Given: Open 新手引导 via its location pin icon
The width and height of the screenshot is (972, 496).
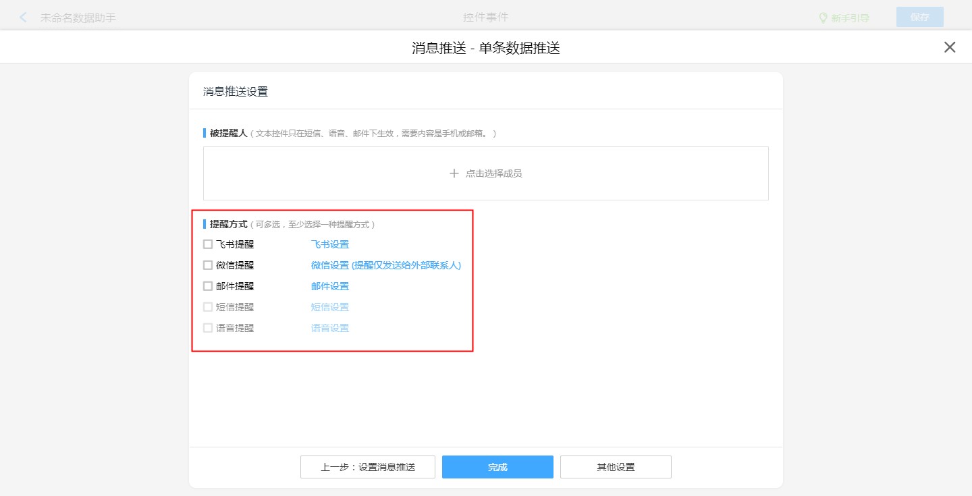Looking at the screenshot, I should click(823, 18).
